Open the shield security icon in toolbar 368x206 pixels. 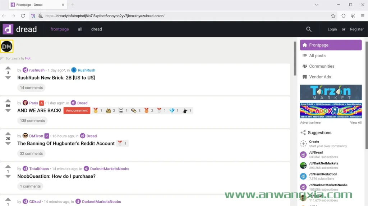point(343,16)
